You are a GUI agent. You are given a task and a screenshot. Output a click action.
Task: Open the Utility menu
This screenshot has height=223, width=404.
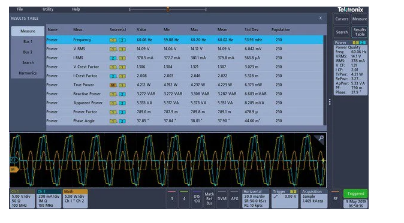pyautogui.click(x=48, y=9)
